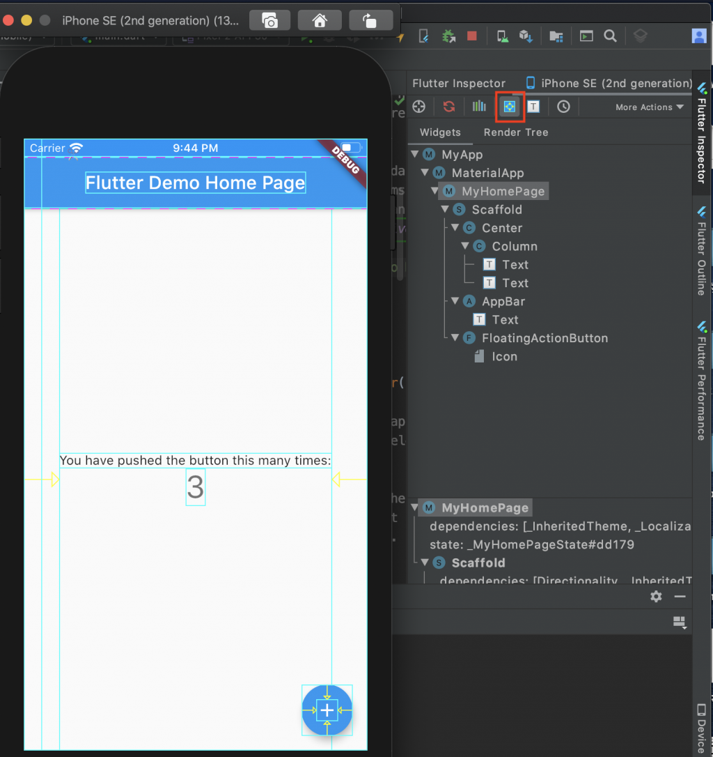Click the Flutter Attach toolbar icon

coord(423,36)
